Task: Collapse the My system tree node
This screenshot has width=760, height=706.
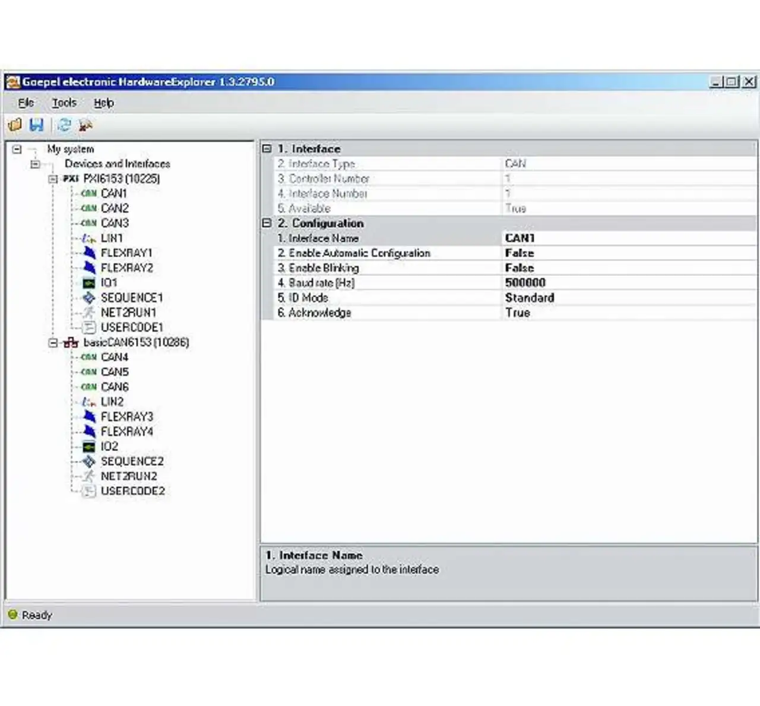Action: [x=17, y=150]
